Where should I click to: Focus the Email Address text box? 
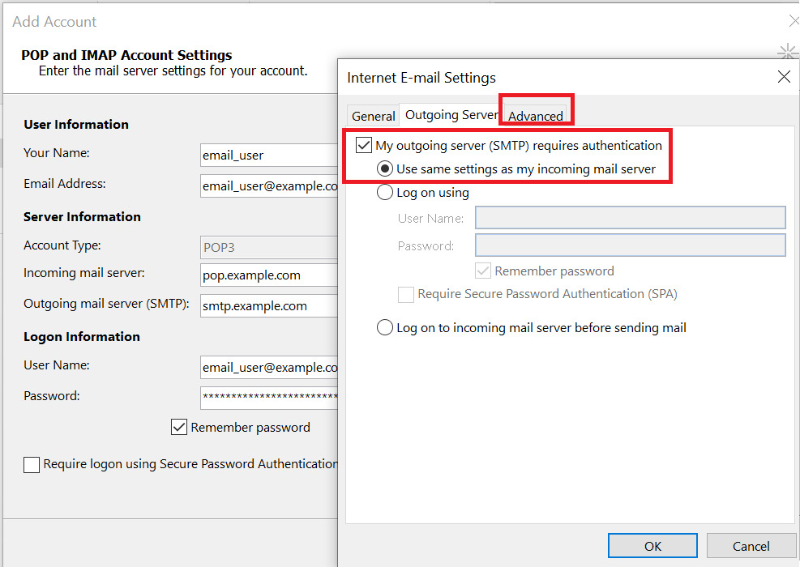(268, 185)
